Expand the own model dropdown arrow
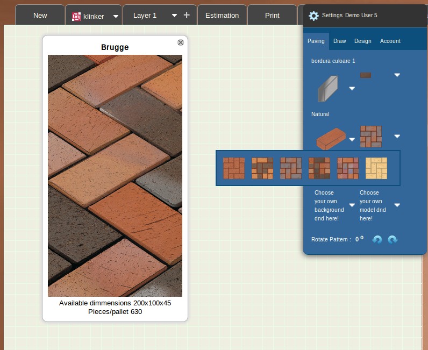This screenshot has height=350, width=428. (397, 205)
